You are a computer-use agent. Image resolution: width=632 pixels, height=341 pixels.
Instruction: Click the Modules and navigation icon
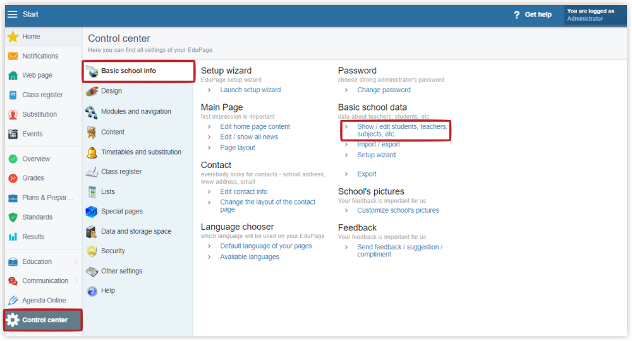point(92,112)
